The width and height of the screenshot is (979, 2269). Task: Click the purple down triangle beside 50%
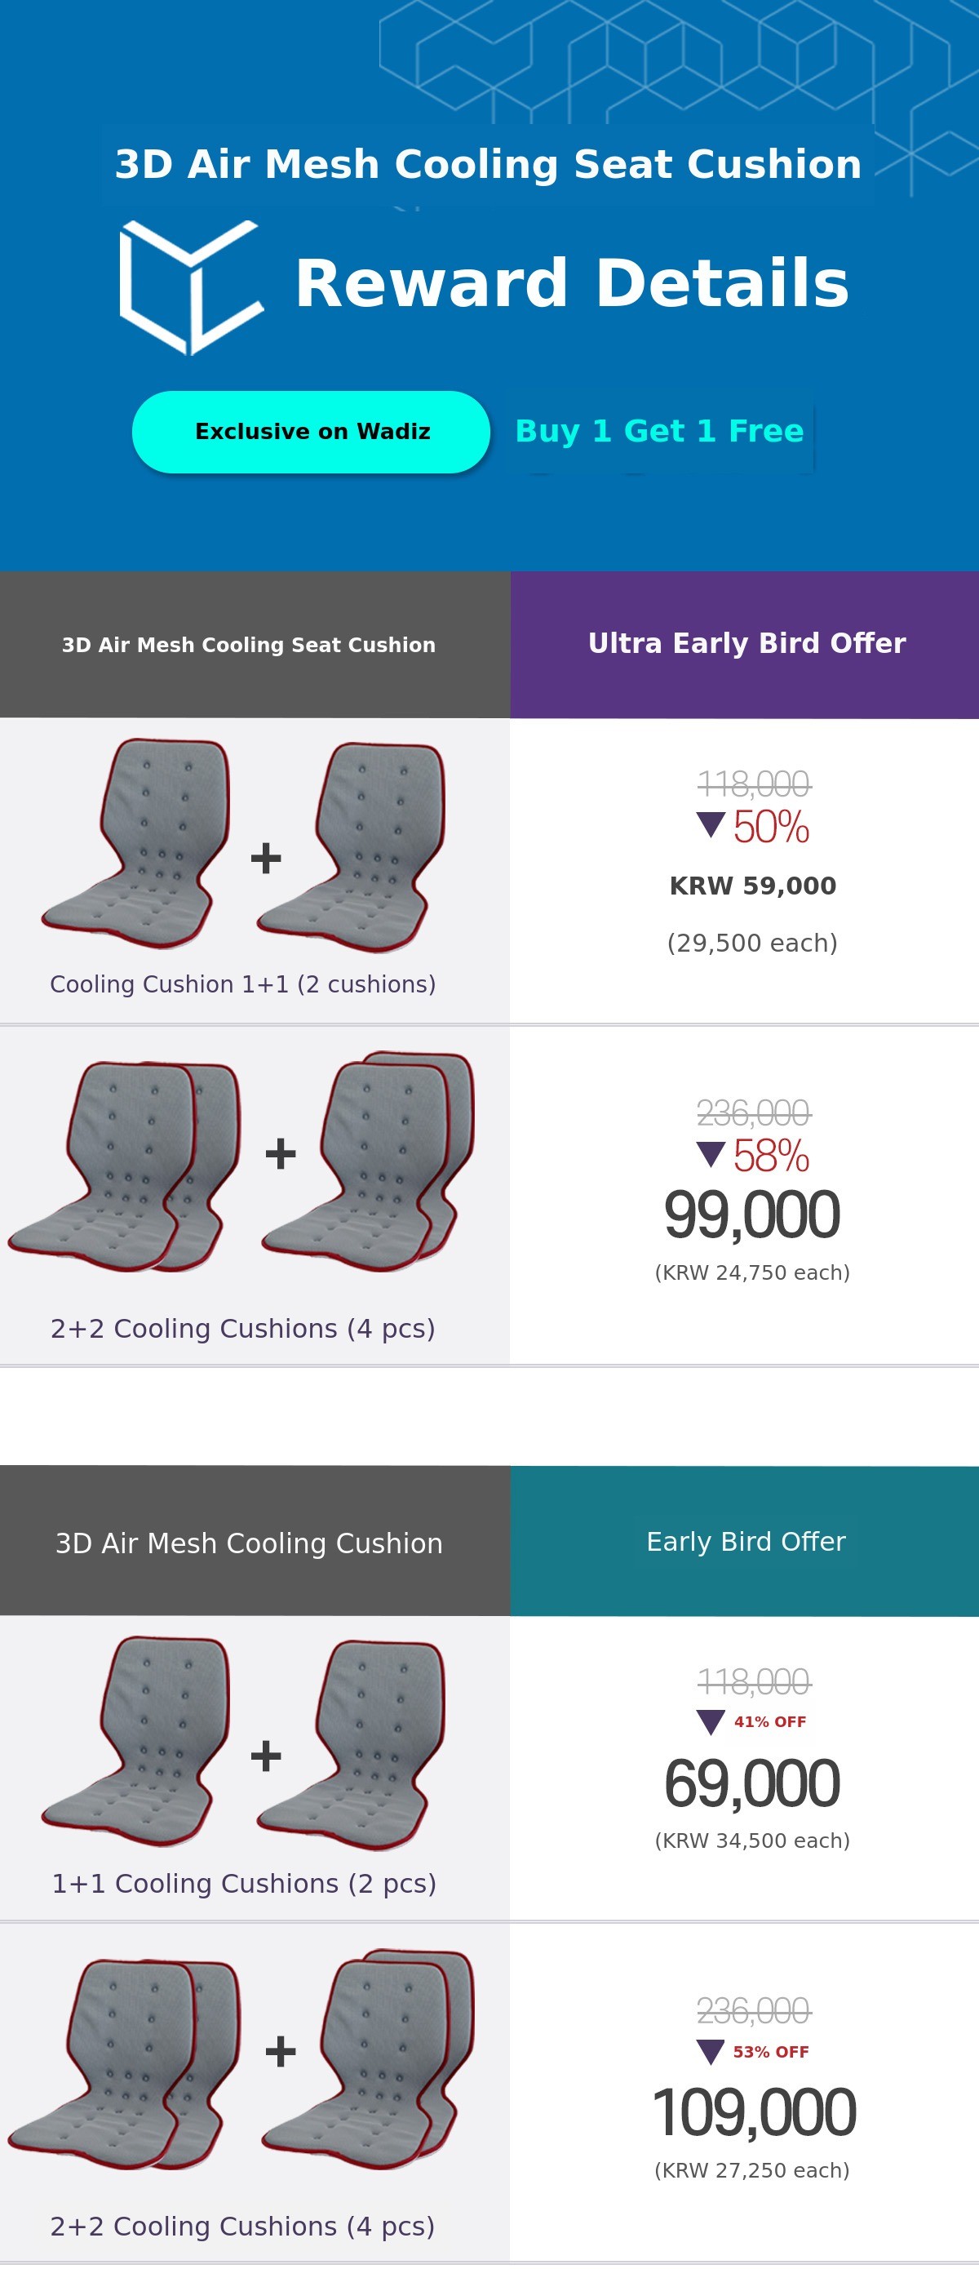[711, 825]
